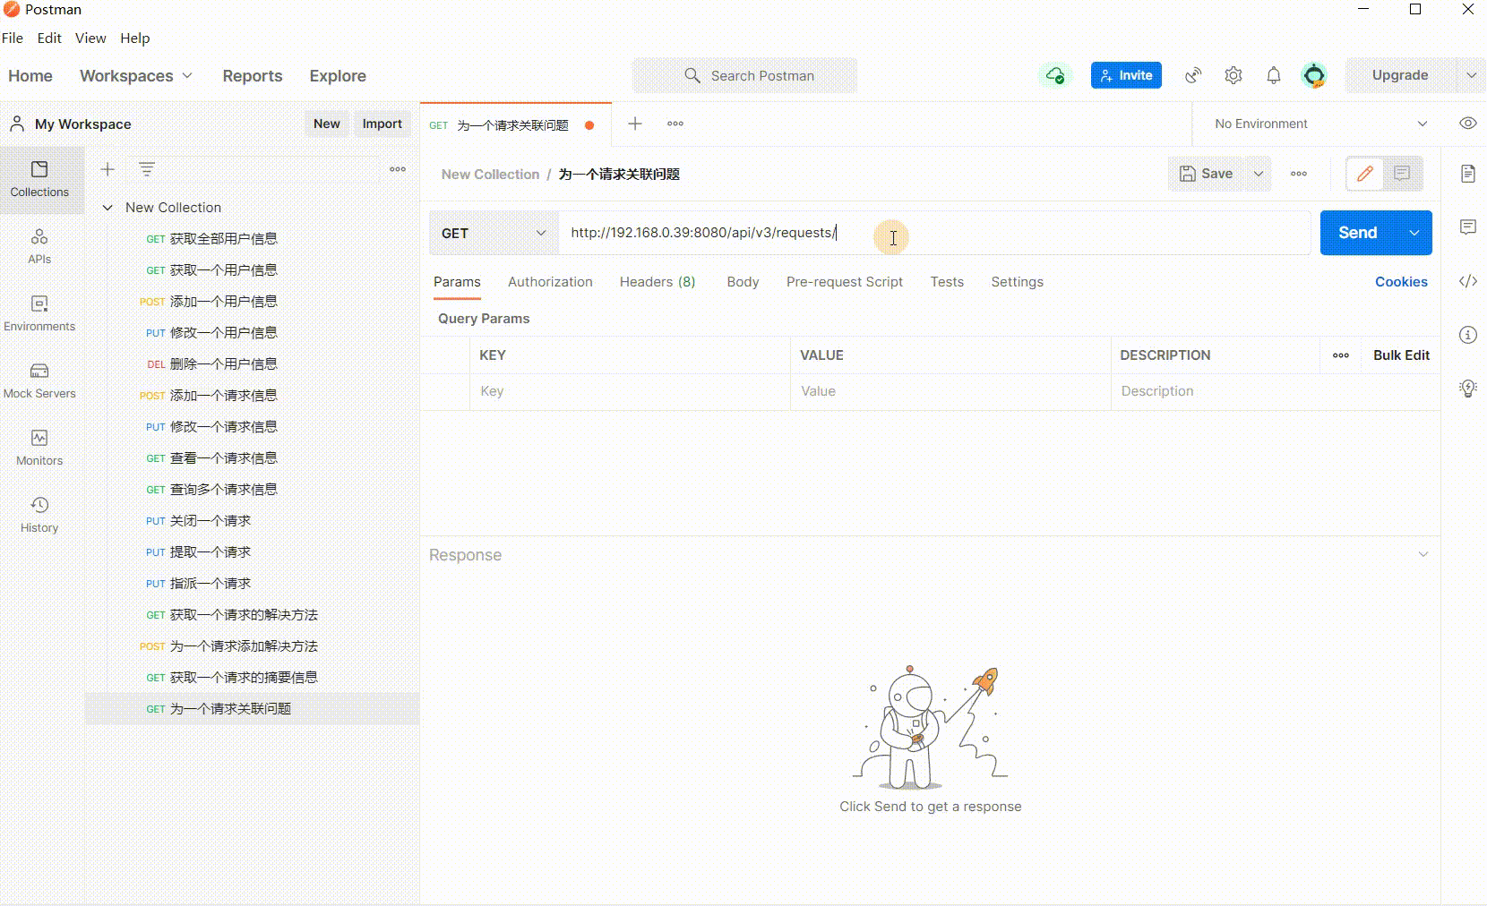Viewport: 1487px width, 906px height.
Task: Click the notifications bell icon
Action: point(1273,75)
